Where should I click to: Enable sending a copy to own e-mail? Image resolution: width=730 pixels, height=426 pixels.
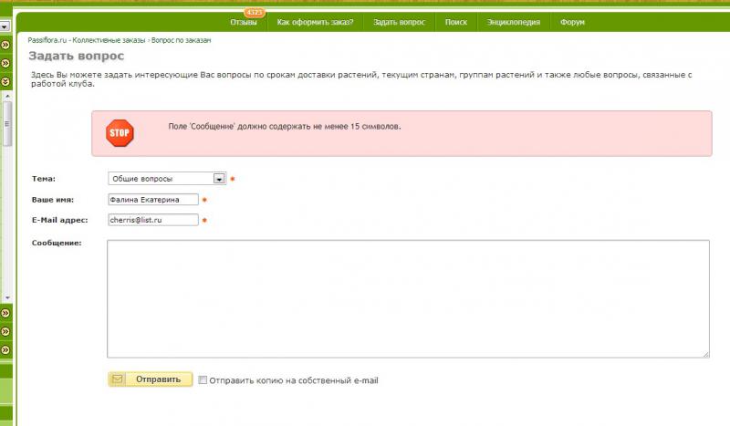coord(203,380)
